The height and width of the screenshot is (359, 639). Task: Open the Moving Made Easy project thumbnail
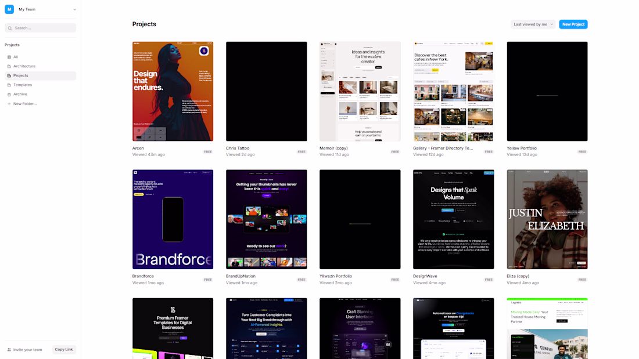[547, 328]
